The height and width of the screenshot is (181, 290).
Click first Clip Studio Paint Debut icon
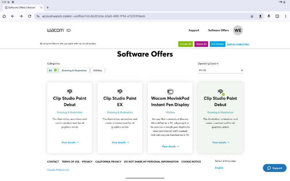tap(70, 92)
